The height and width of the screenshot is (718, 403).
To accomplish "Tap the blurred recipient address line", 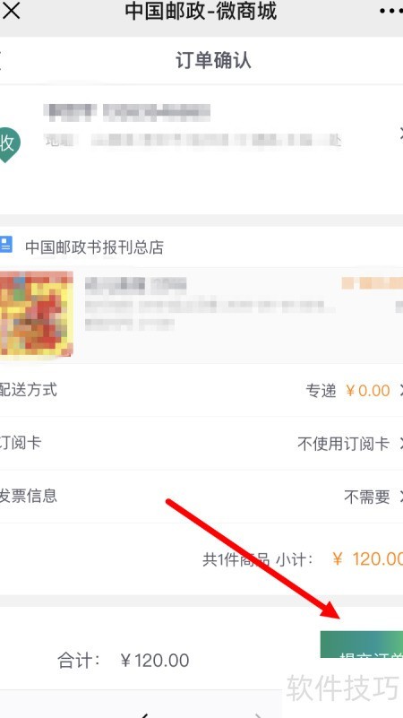I will click(193, 140).
